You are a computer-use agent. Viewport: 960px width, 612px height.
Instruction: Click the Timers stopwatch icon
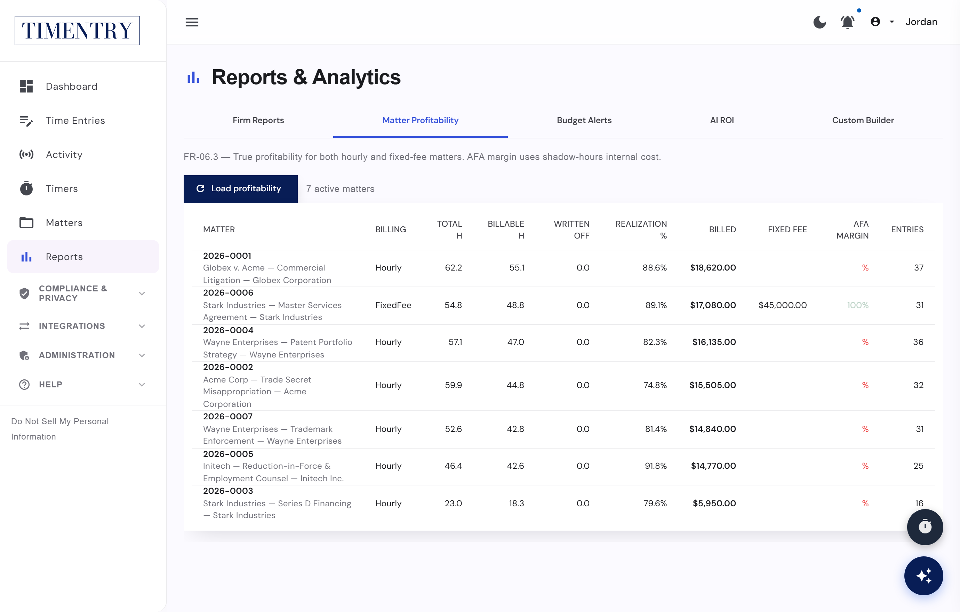click(26, 188)
